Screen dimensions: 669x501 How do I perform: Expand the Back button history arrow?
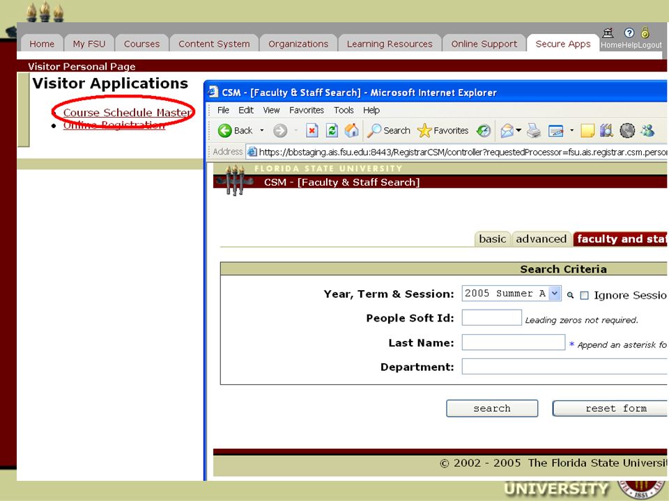261,130
